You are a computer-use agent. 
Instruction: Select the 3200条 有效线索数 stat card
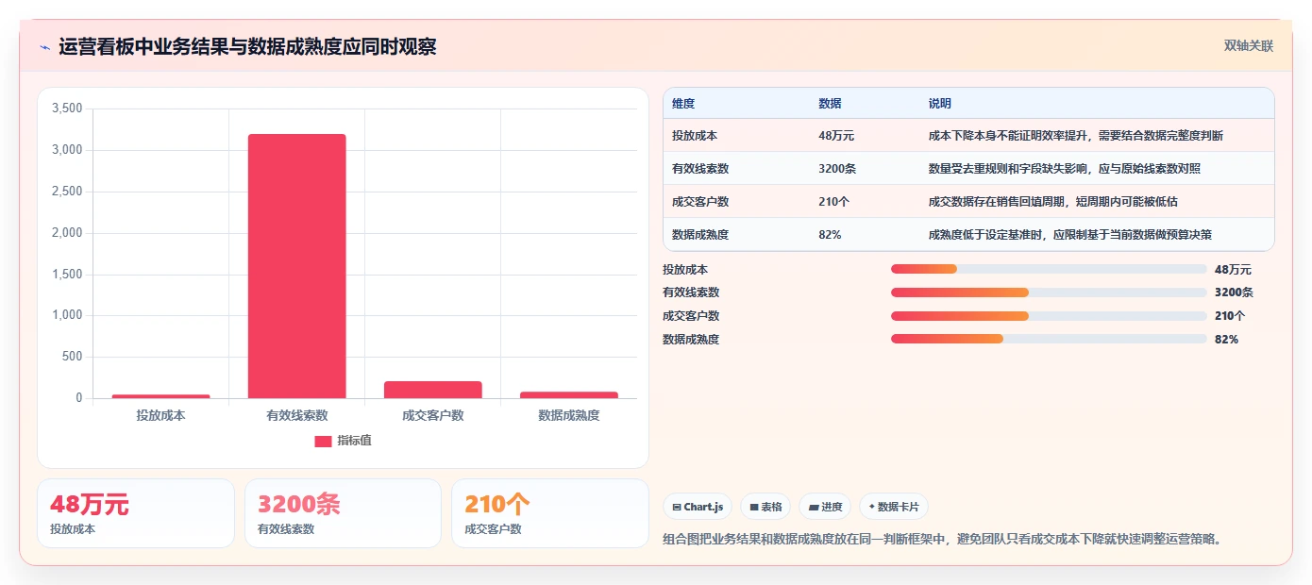tap(343, 513)
